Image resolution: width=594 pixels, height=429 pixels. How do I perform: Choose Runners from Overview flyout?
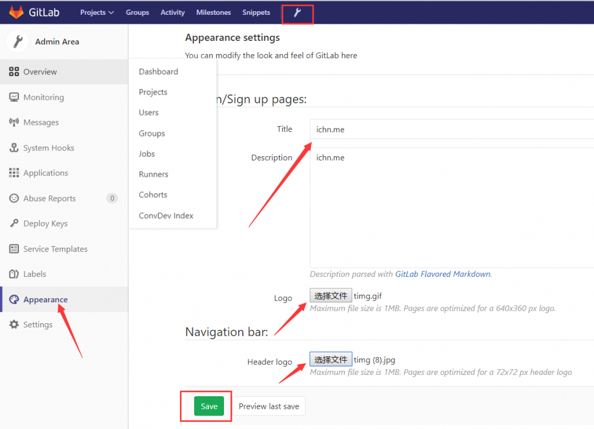153,174
